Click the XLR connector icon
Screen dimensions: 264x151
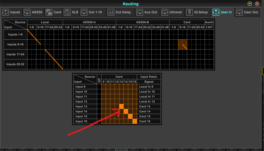[x=67, y=12]
